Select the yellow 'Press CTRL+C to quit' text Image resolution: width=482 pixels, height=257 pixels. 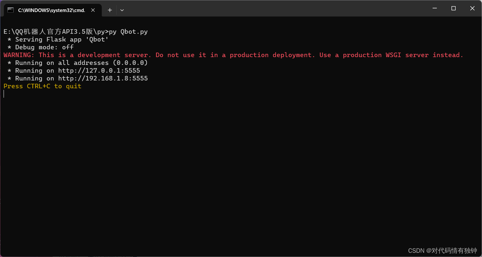[x=42, y=86]
